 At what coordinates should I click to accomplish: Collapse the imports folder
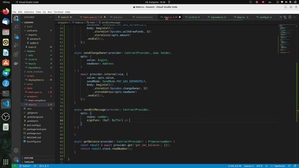(x=33, y=35)
